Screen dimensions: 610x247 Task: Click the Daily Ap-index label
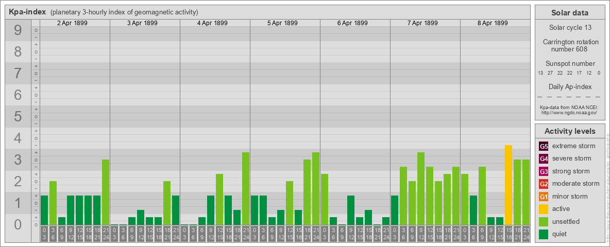[570, 86]
